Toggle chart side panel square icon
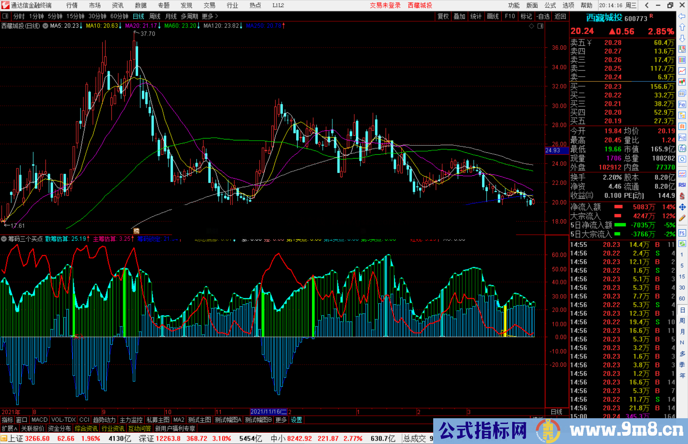This screenshot has height=444, width=688. (540, 26)
